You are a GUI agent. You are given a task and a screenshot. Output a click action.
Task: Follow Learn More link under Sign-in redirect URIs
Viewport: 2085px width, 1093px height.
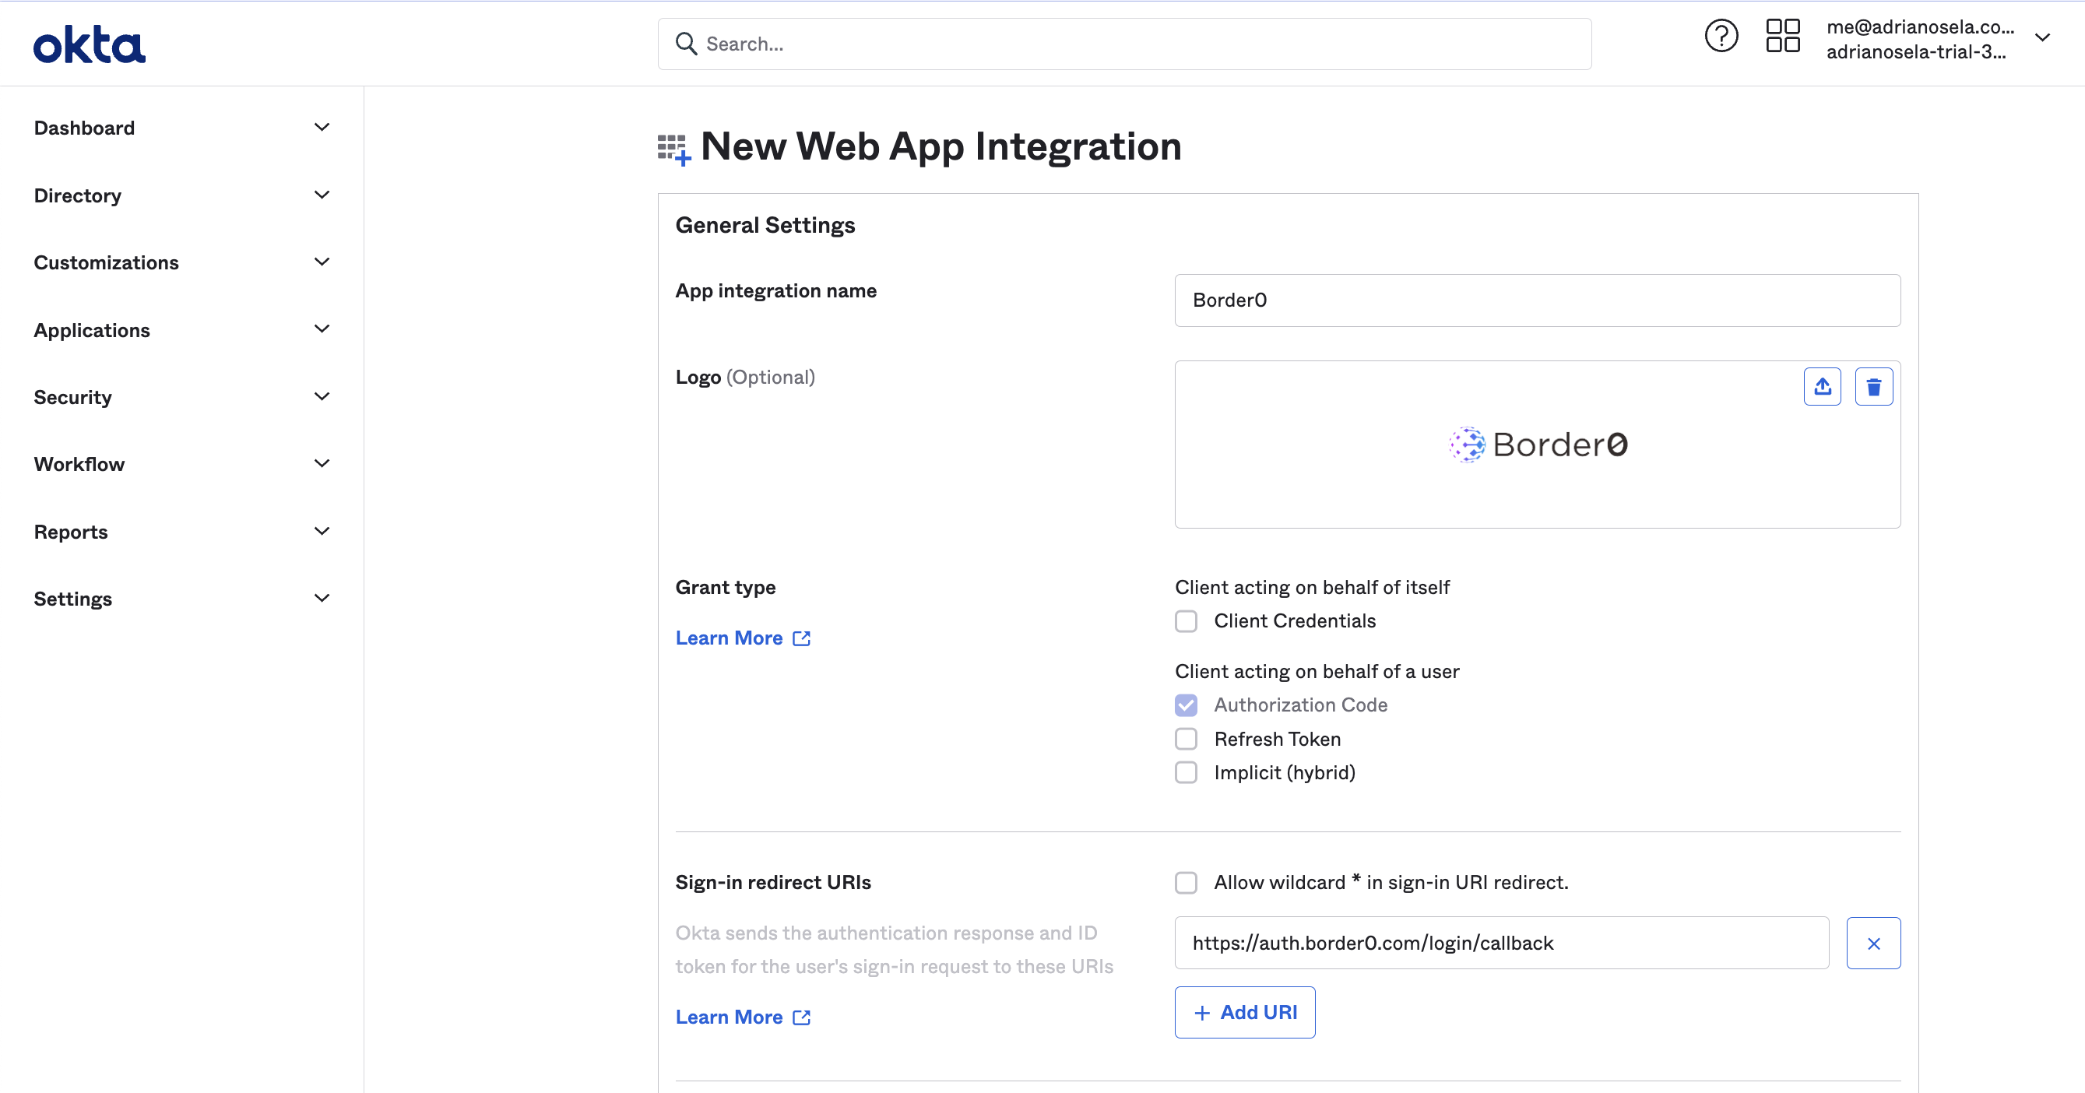click(x=729, y=1017)
